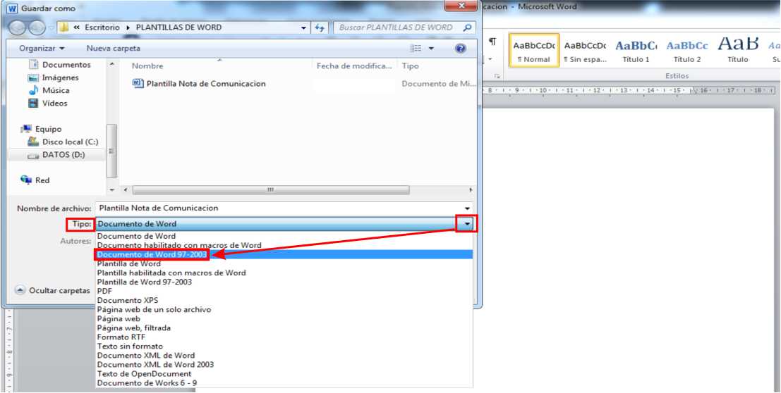Apply Título 2 style in Word
The width and height of the screenshot is (781, 393).
(x=687, y=50)
